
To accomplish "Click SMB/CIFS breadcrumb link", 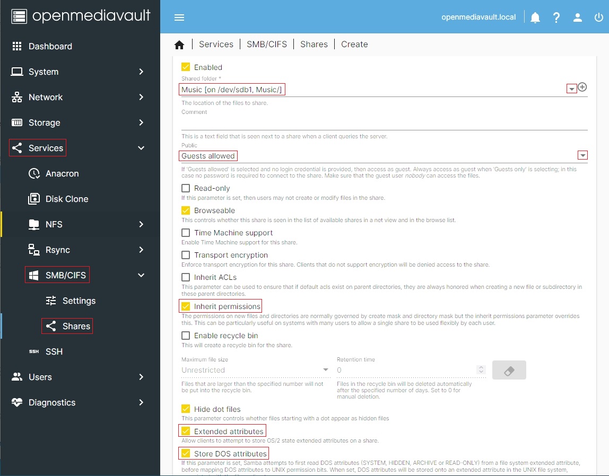I will [266, 45].
